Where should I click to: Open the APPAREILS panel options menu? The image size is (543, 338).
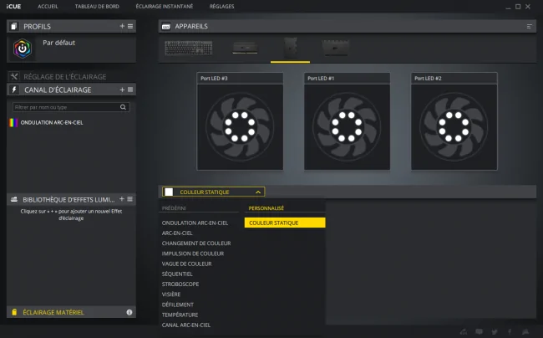(x=529, y=26)
